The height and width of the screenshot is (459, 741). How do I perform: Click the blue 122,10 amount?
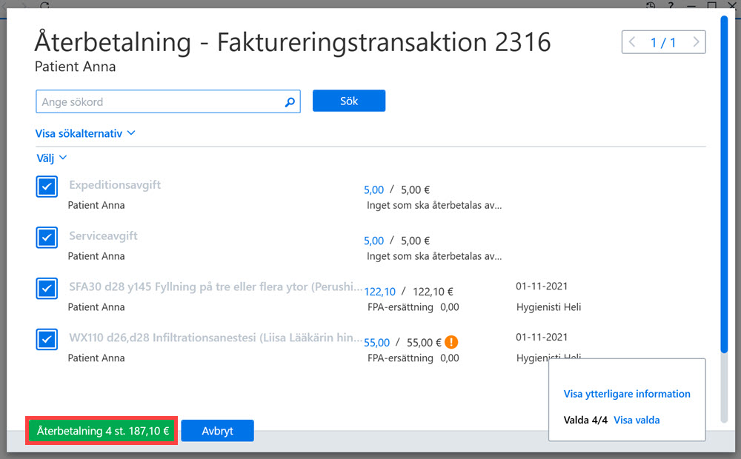[379, 292]
